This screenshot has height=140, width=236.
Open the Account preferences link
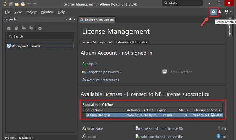click(103, 80)
